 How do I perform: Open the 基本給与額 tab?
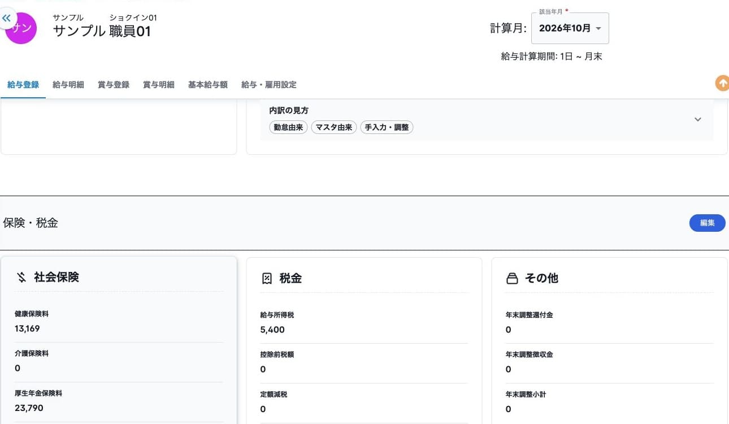(208, 85)
